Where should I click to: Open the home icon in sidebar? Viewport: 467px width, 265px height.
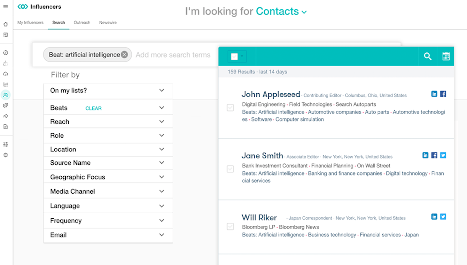6,24
